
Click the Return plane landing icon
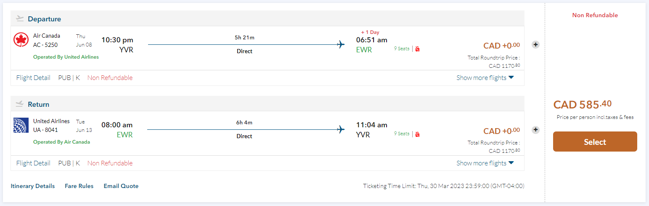click(20, 104)
